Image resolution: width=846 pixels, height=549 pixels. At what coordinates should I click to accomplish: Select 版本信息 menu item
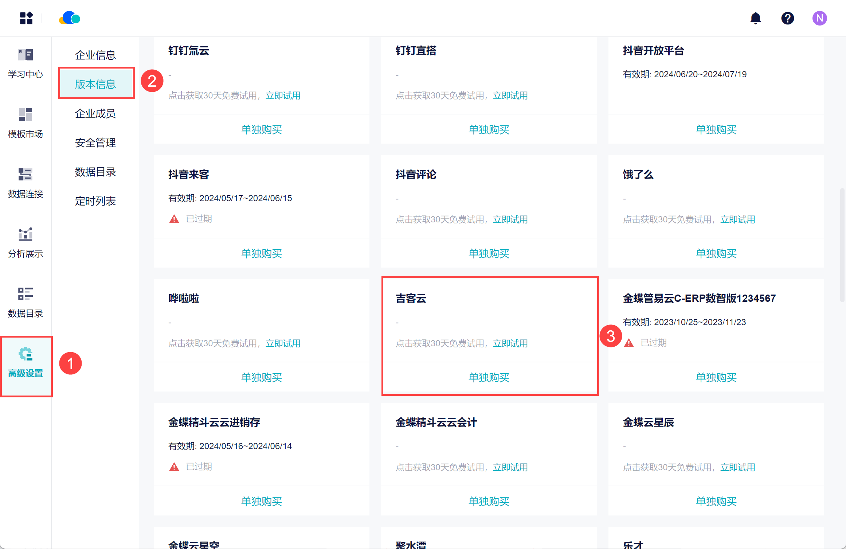95,84
